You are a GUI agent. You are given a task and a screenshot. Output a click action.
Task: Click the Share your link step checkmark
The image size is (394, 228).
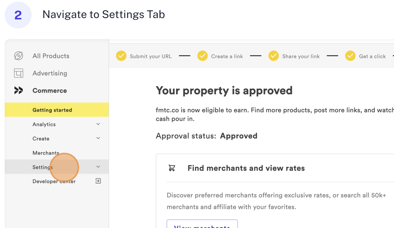click(274, 56)
